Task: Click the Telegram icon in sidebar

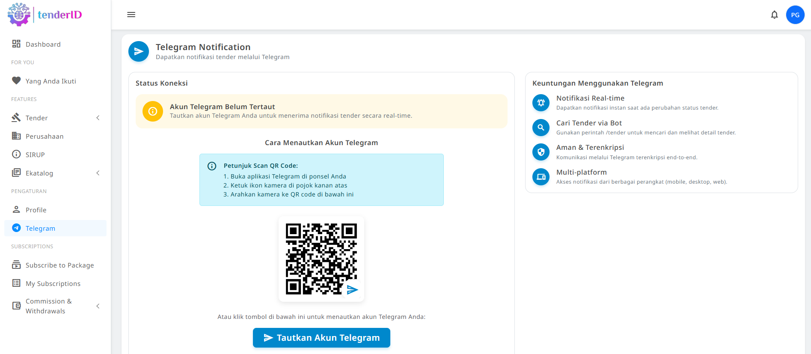Action: pos(16,228)
